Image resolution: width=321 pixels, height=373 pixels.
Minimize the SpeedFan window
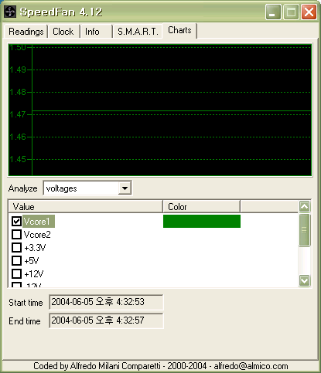tap(273, 12)
